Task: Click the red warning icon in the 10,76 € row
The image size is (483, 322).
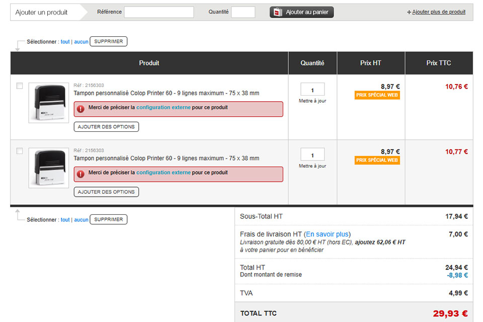Action: pos(80,109)
